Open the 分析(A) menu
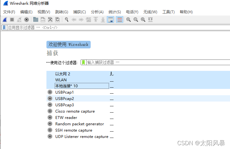Viewport: 230px width, 149px height. (97, 12)
